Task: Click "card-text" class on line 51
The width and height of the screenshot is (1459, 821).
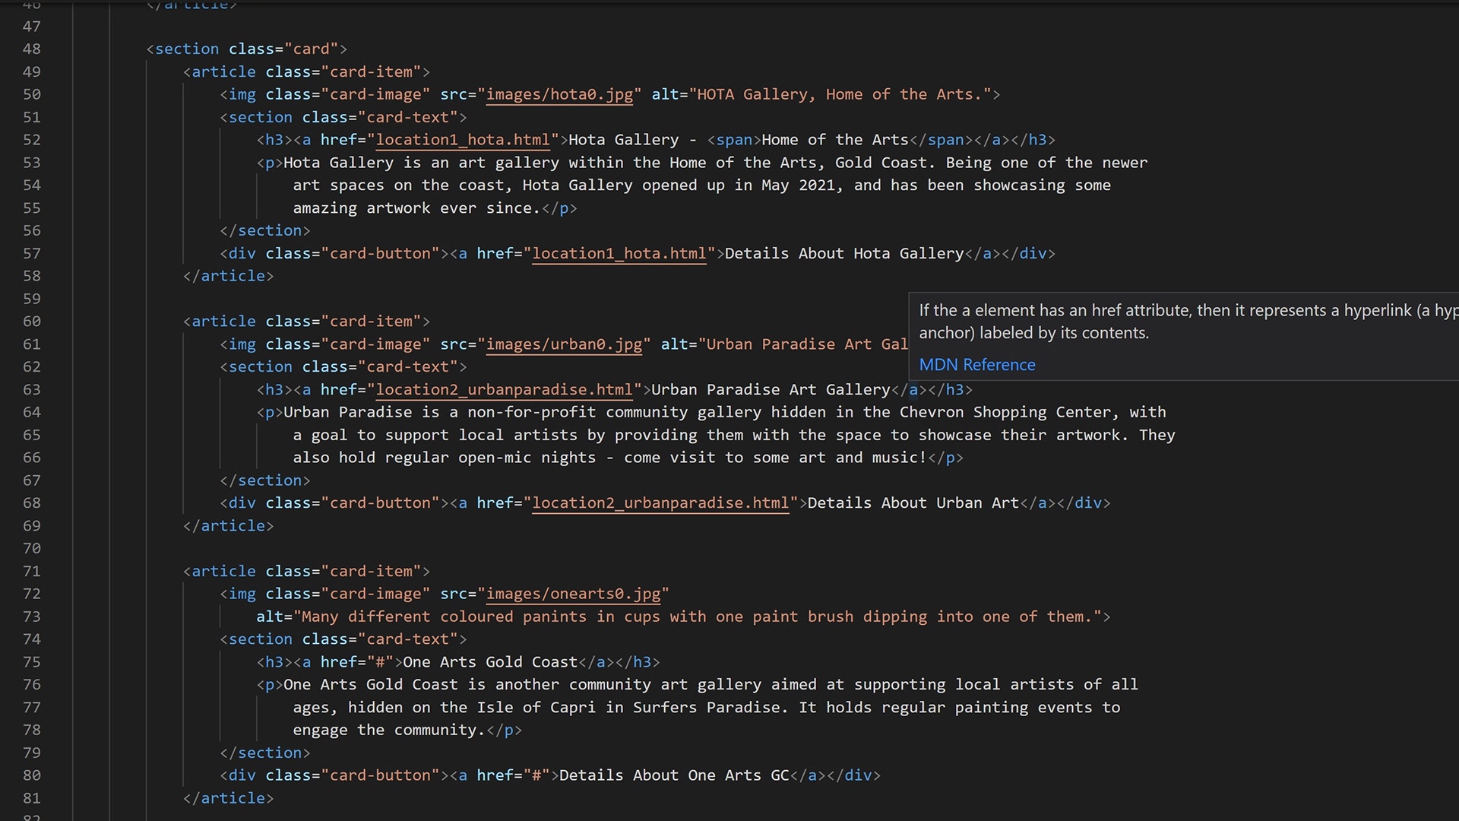Action: (x=407, y=117)
